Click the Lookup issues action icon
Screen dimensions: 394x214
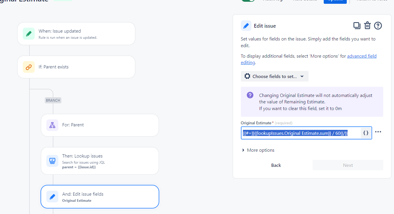tap(52, 161)
